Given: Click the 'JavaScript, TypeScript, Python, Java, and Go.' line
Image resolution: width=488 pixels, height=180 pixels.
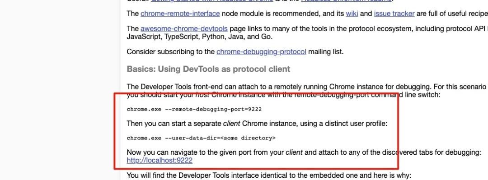Looking at the screenshot, I should [200, 37].
